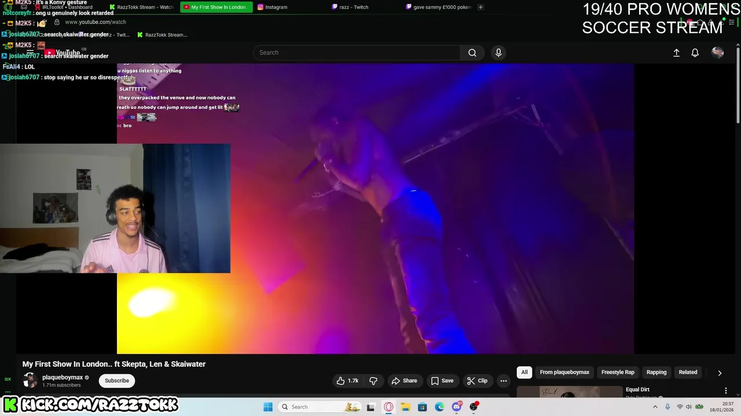
Task: Open volume control in system tray
Action: [x=689, y=407]
